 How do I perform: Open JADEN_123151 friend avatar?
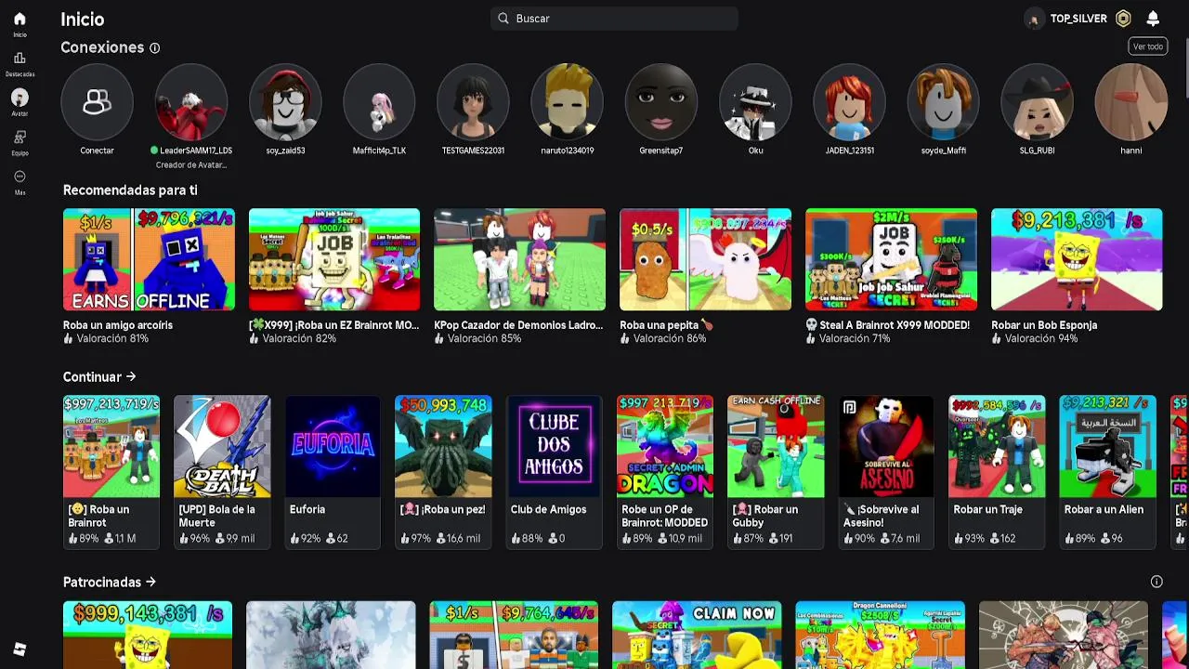point(849,101)
